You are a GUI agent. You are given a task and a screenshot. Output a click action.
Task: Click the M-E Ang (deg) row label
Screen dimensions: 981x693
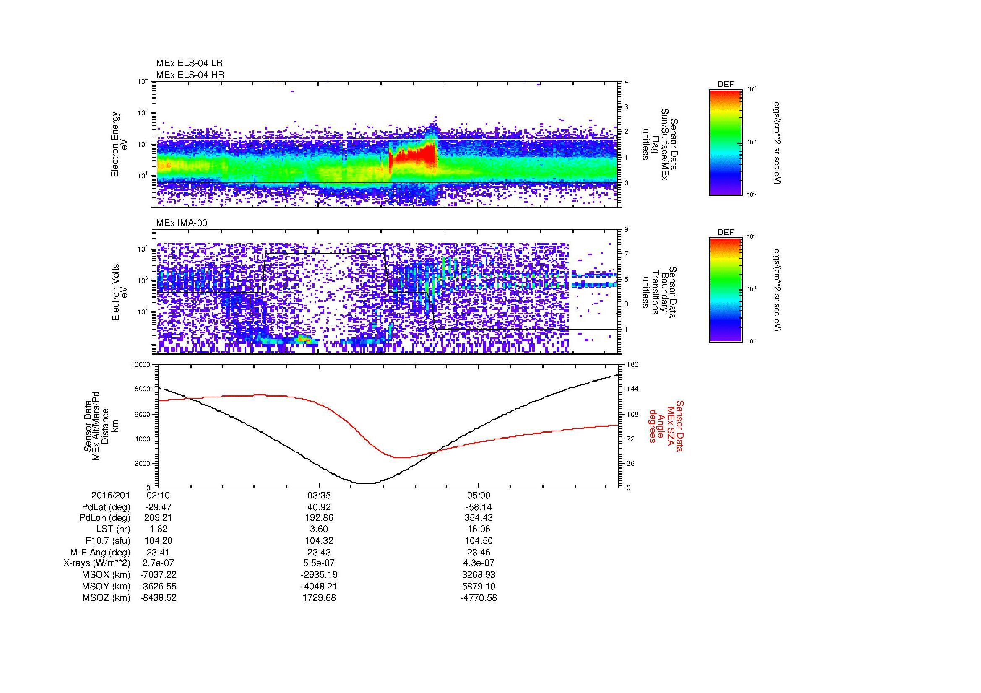[100, 552]
